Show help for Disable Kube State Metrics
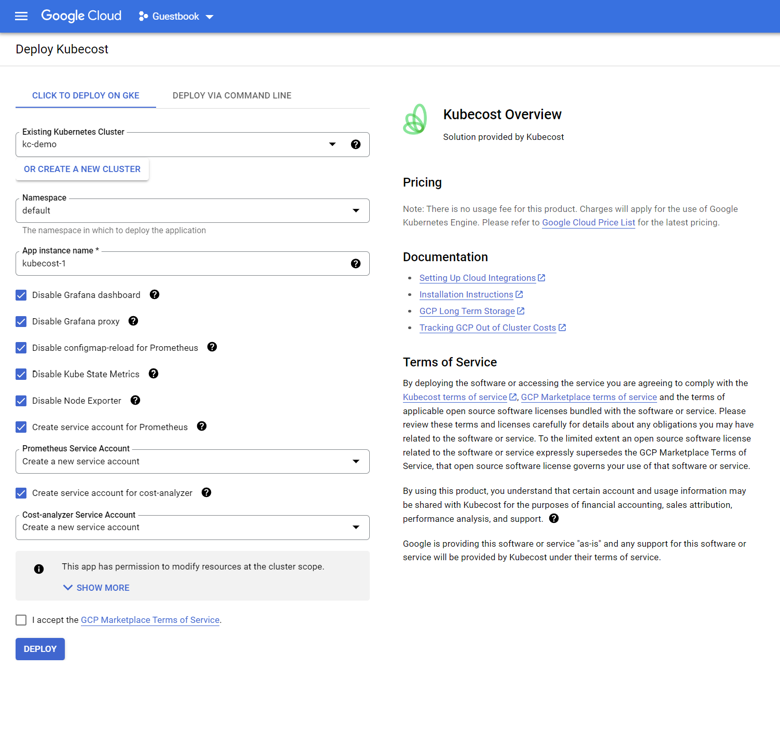This screenshot has height=739, width=780. point(154,374)
